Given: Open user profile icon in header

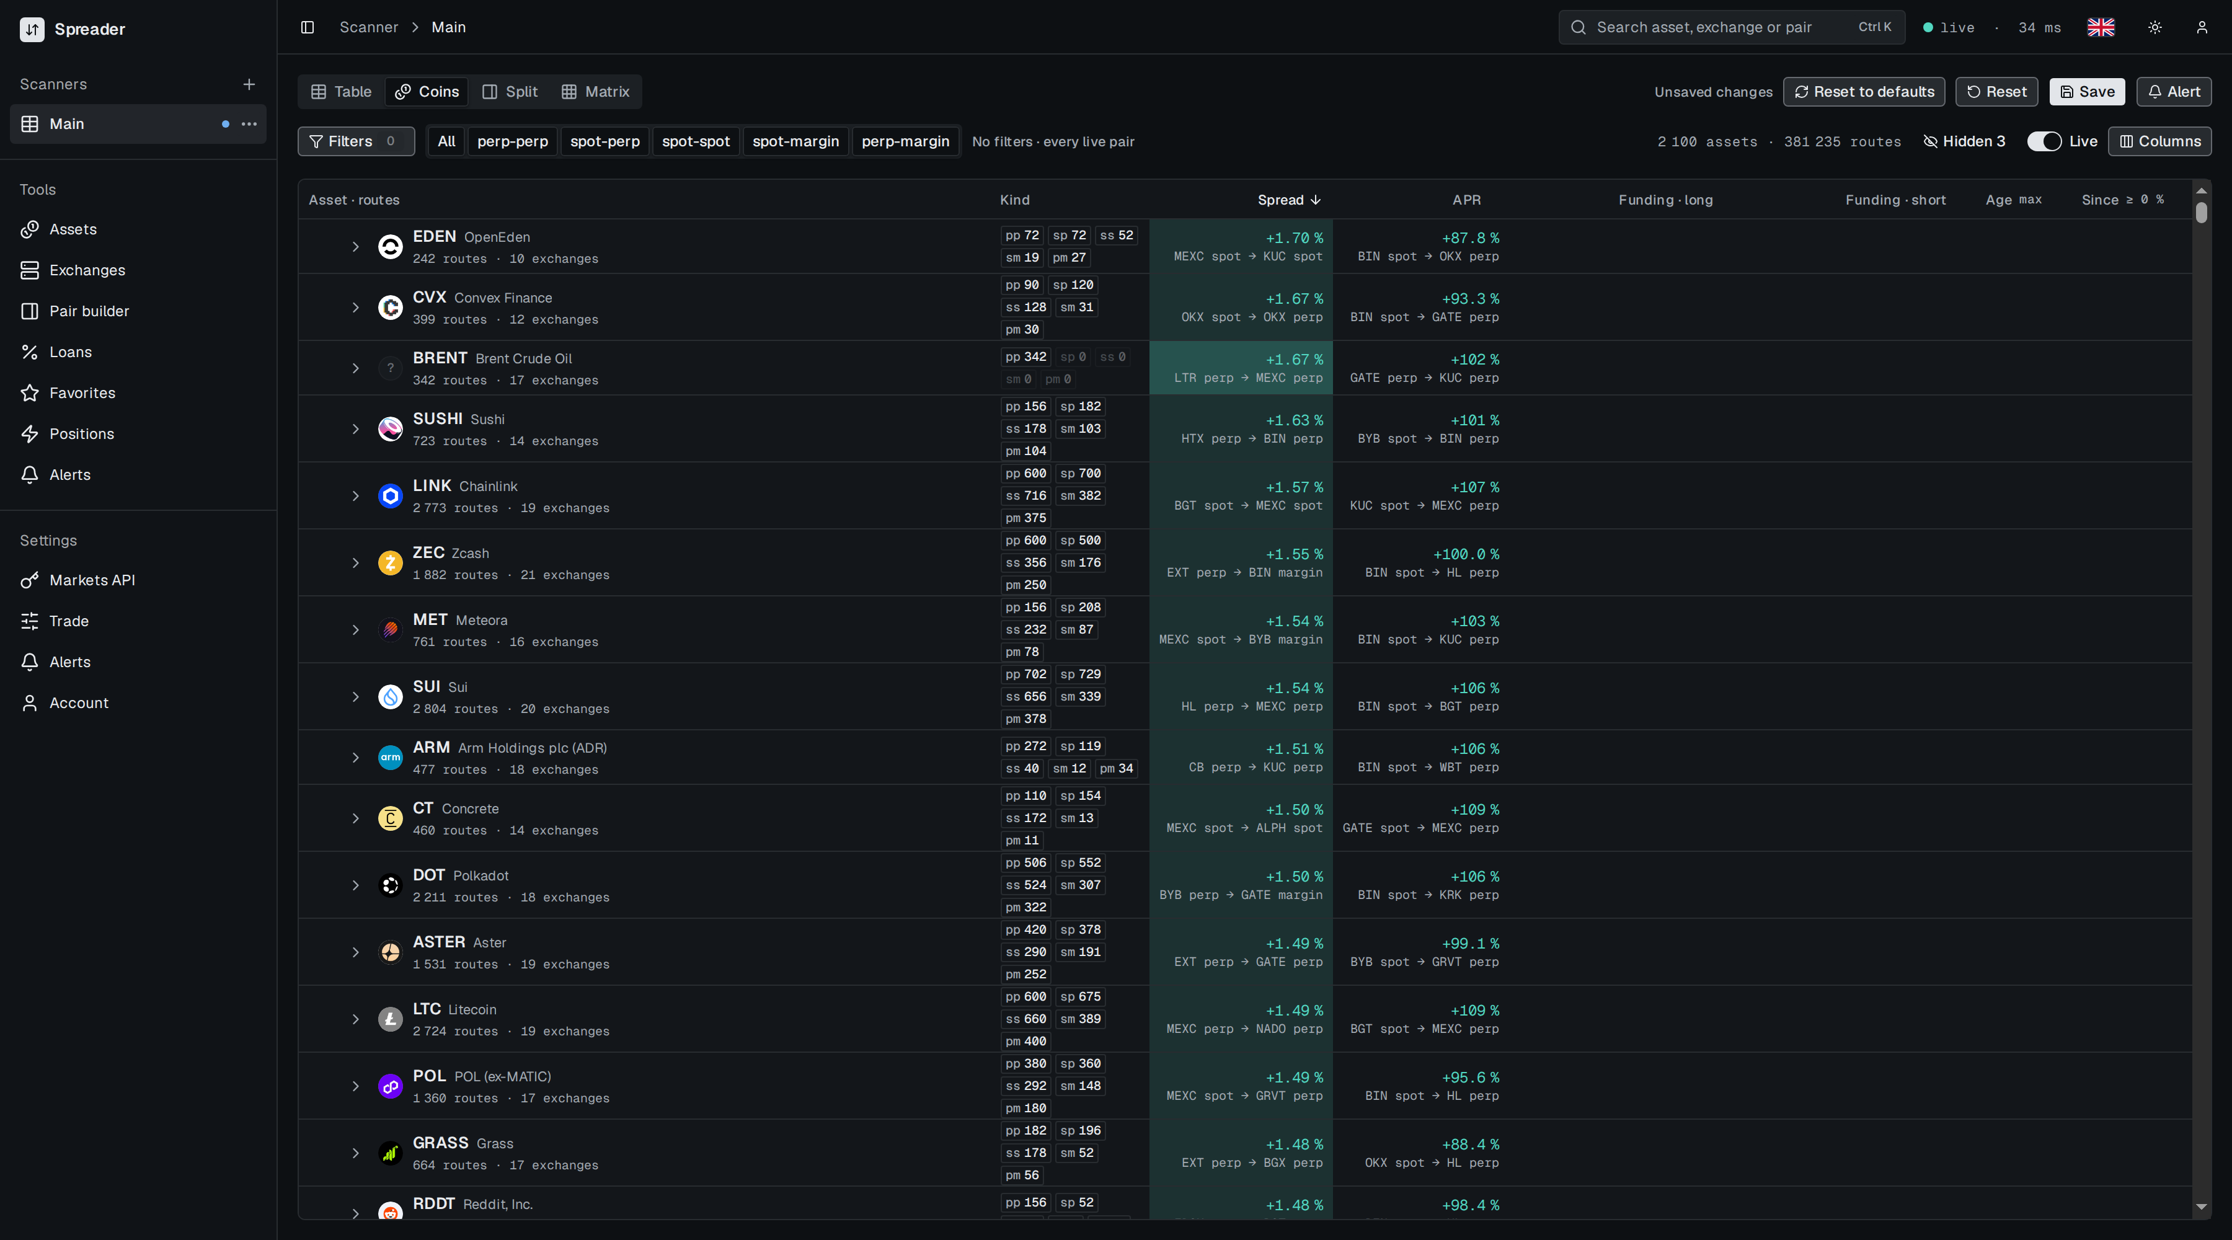Looking at the screenshot, I should 2202,27.
